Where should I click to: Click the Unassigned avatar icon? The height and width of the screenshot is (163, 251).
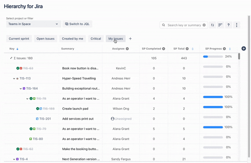[x=113, y=119]
